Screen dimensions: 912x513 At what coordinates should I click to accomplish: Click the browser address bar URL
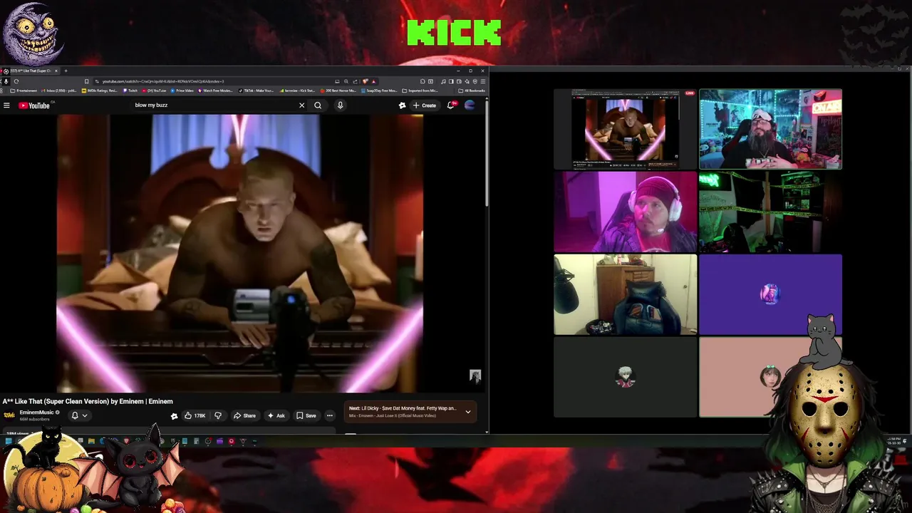[163, 81]
